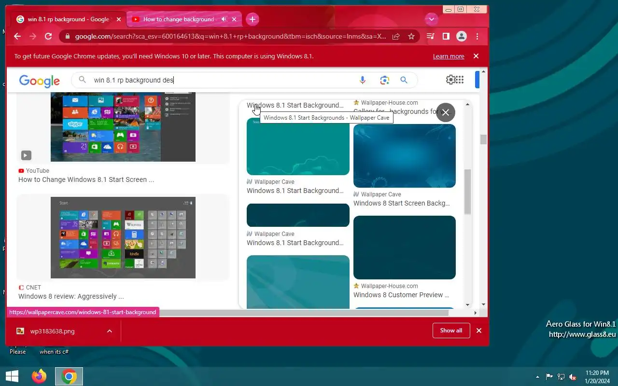Image resolution: width=618 pixels, height=386 pixels.
Task: Click the Chrome address bar URL
Action: coord(230,36)
